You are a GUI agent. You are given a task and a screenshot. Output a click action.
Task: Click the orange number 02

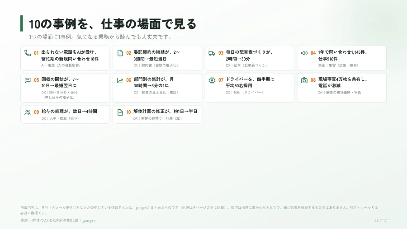(129, 53)
